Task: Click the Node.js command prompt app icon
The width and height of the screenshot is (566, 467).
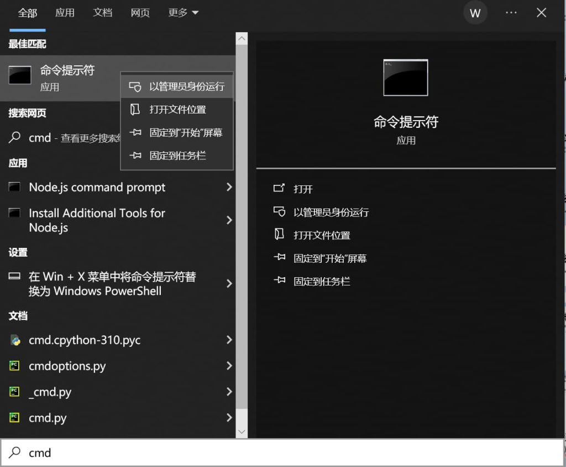Action: [13, 188]
